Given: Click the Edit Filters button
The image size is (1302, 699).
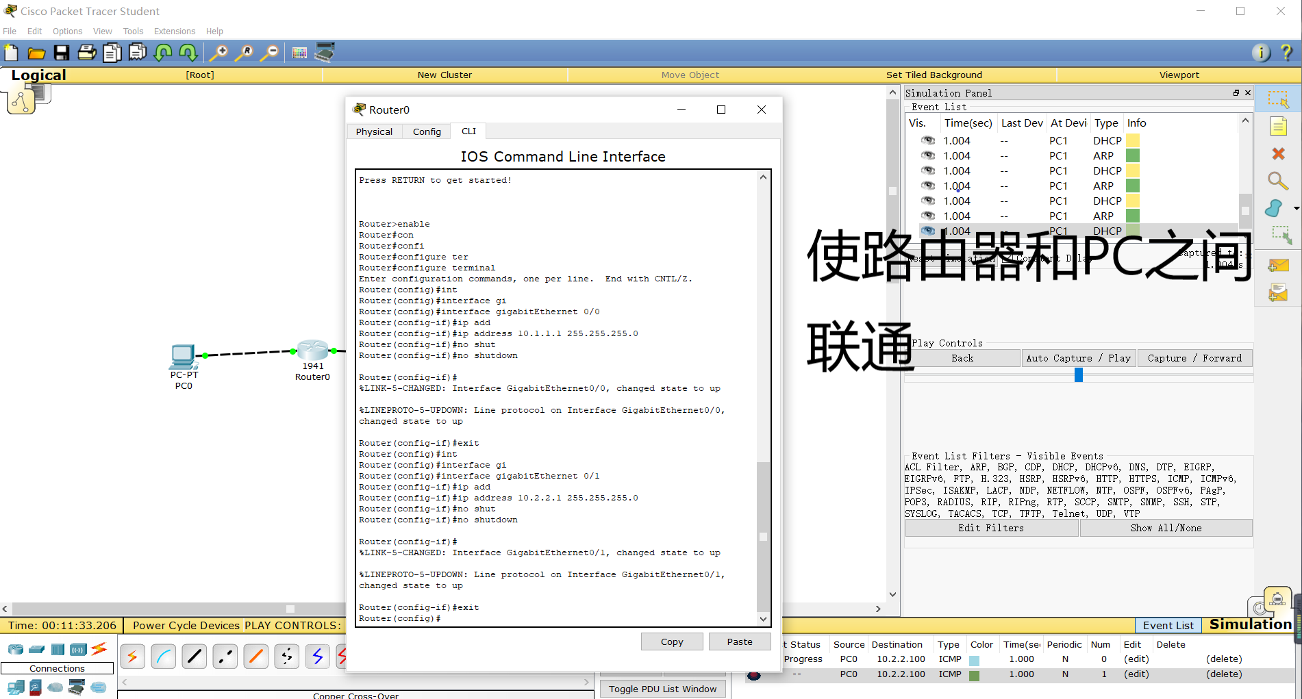Looking at the screenshot, I should 991,528.
